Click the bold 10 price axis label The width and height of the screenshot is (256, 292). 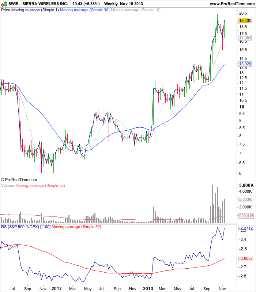[242, 107]
